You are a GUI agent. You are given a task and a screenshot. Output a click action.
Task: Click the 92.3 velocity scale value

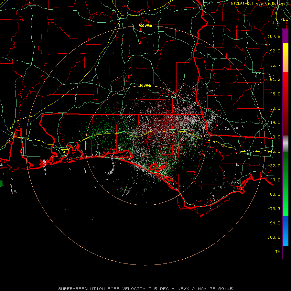[x=275, y=51]
